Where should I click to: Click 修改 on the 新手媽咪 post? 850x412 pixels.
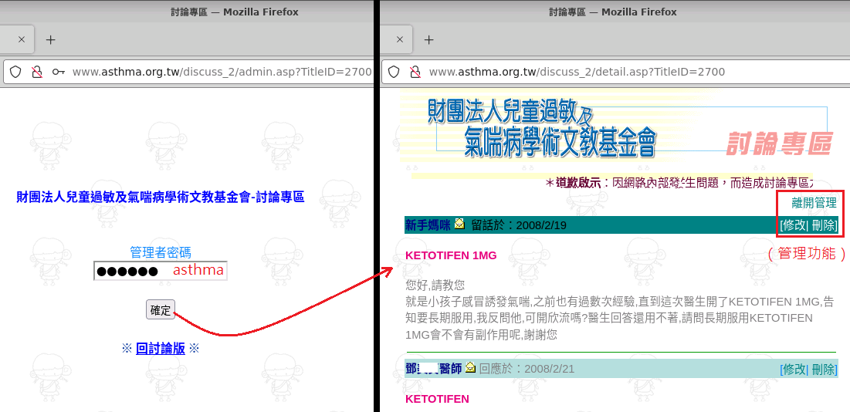pyautogui.click(x=794, y=225)
